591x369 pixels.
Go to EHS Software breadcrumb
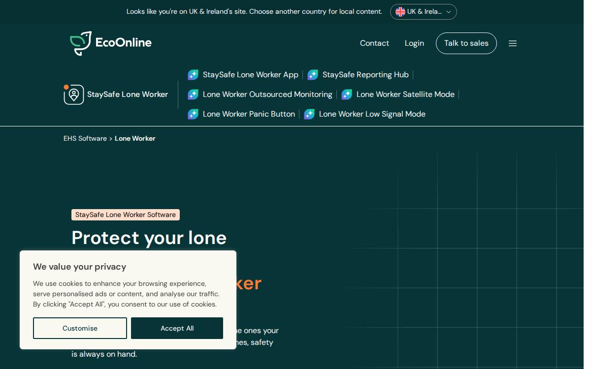click(85, 139)
